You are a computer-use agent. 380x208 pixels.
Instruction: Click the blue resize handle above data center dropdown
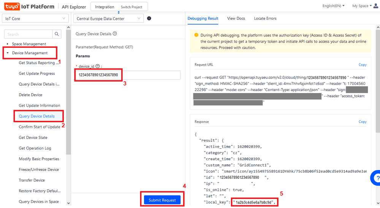pos(119,13)
